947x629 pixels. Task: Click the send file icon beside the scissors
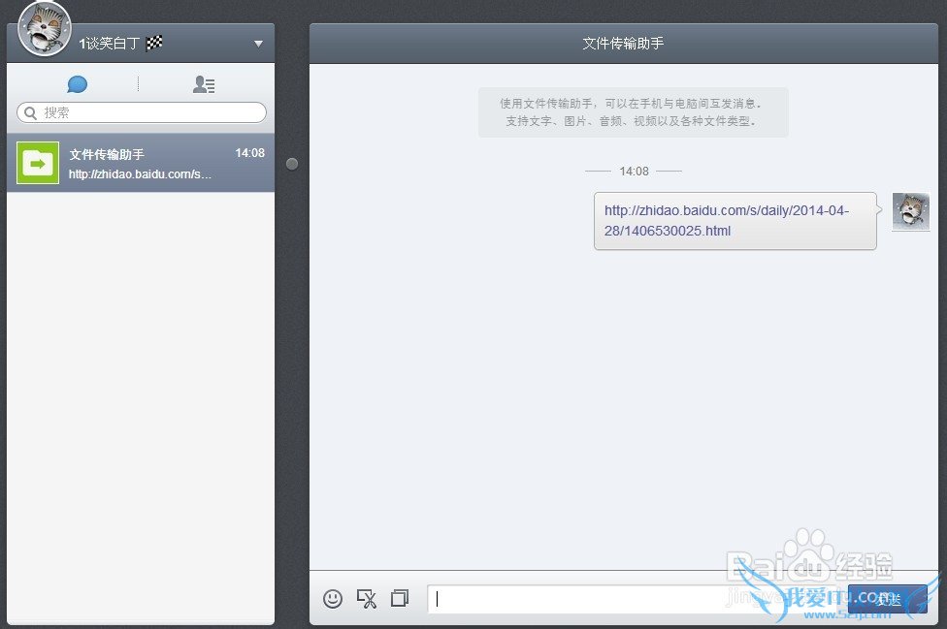pyautogui.click(x=400, y=599)
